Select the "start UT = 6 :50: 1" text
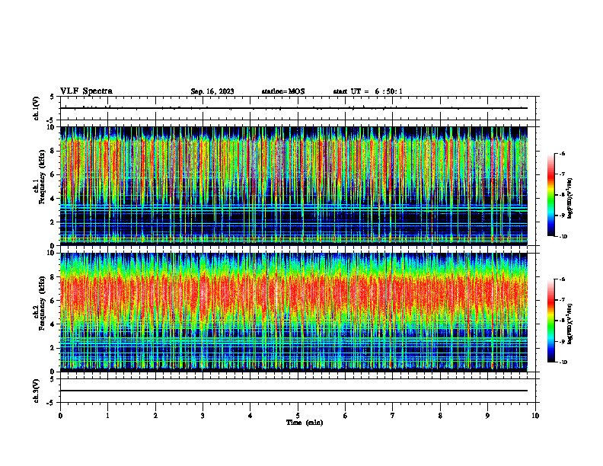 pyautogui.click(x=368, y=91)
